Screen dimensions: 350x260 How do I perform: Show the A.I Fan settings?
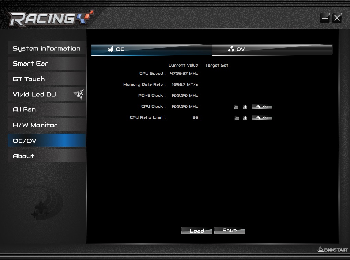[x=46, y=110]
